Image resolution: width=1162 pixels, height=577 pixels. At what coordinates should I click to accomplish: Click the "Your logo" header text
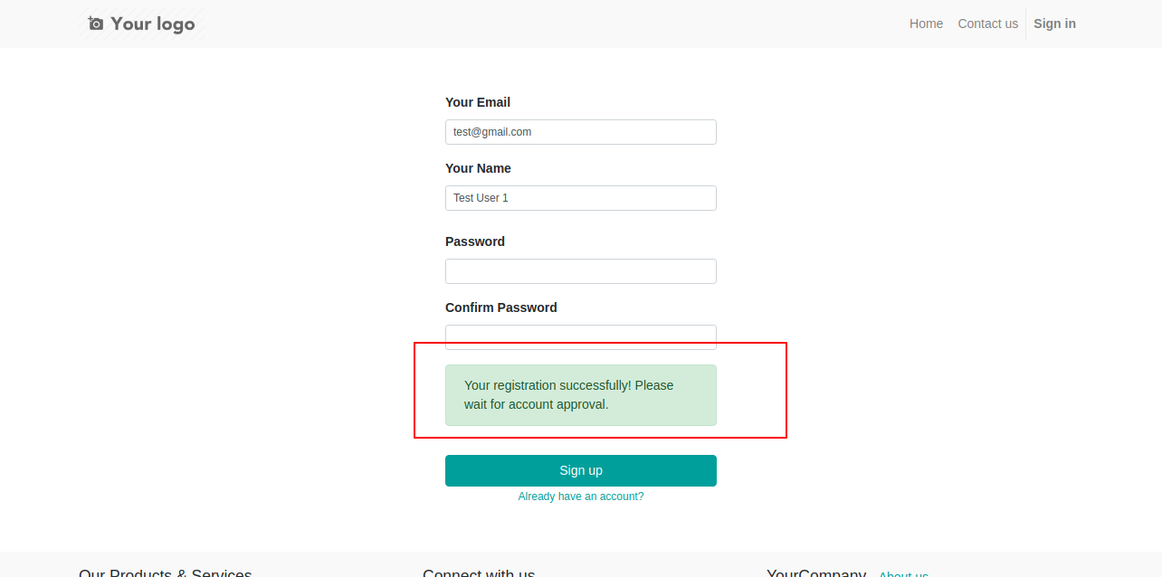click(x=152, y=24)
